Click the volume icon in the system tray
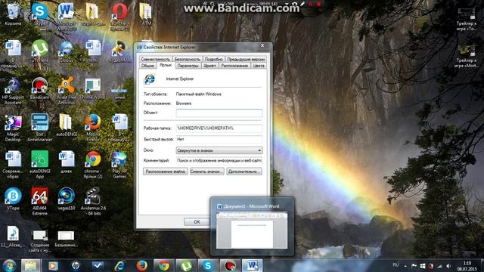The image size is (484, 272). click(x=448, y=266)
